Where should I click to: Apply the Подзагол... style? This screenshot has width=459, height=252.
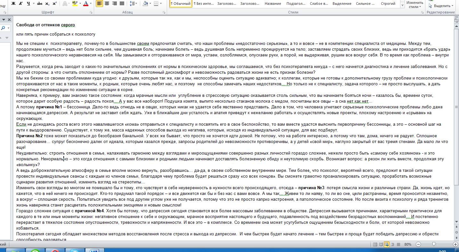click(x=296, y=4)
